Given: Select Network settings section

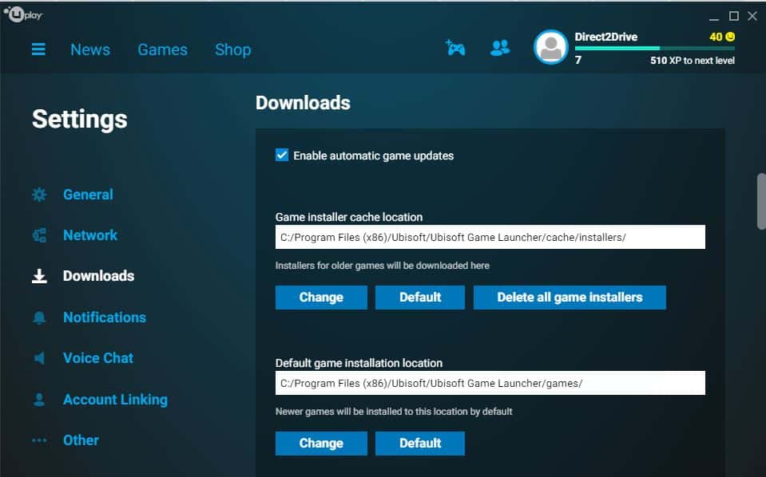Looking at the screenshot, I should (x=90, y=235).
